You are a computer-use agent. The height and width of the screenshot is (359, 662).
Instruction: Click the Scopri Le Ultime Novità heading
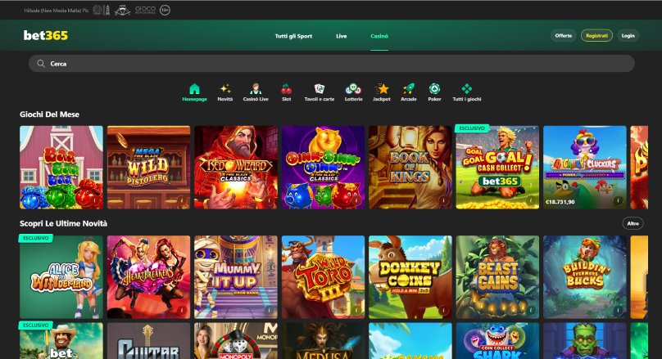[x=63, y=223]
